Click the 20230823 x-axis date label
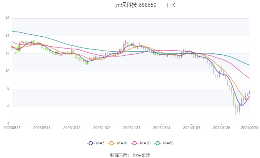The height and width of the screenshot is (158, 260). (12, 128)
